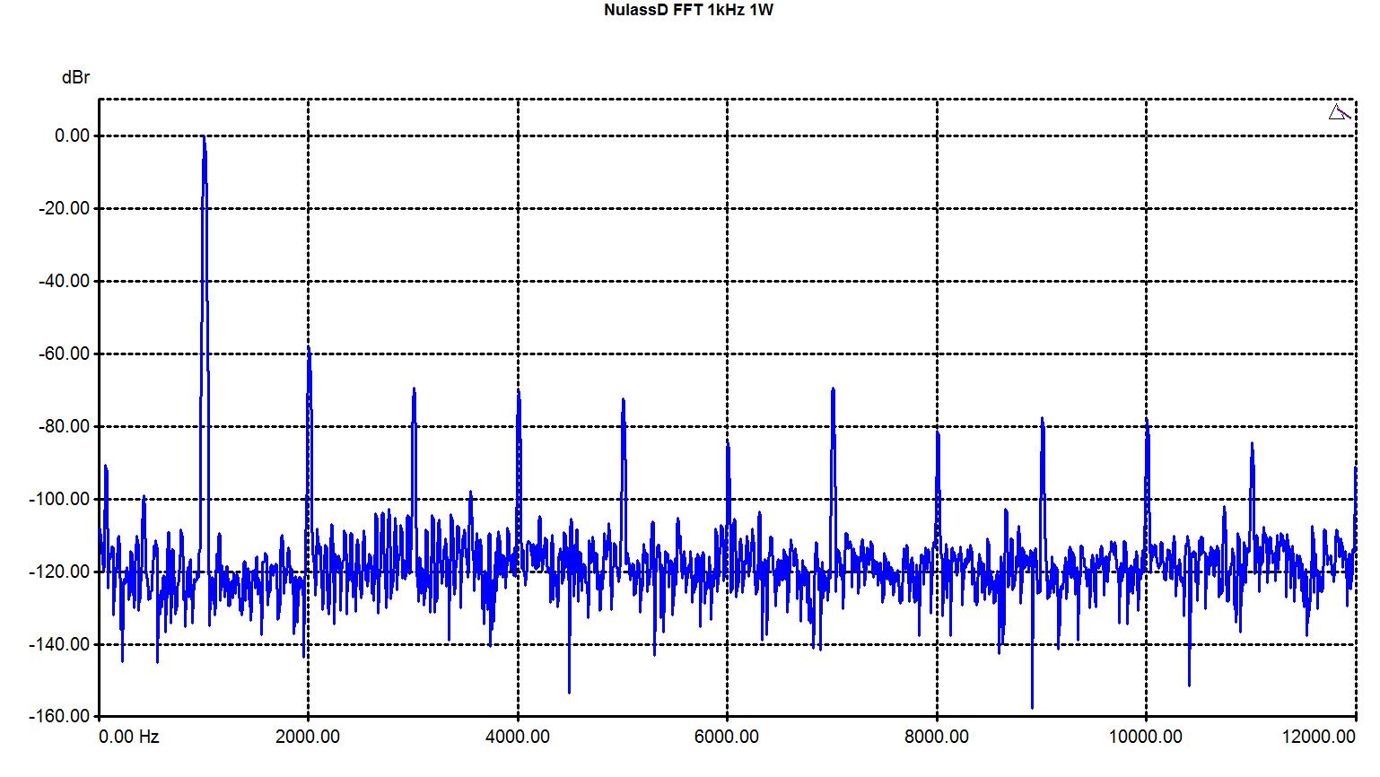1380x777 pixels.
Task: Click the low-frequency spur peak near 0 Hz
Action: tap(106, 467)
